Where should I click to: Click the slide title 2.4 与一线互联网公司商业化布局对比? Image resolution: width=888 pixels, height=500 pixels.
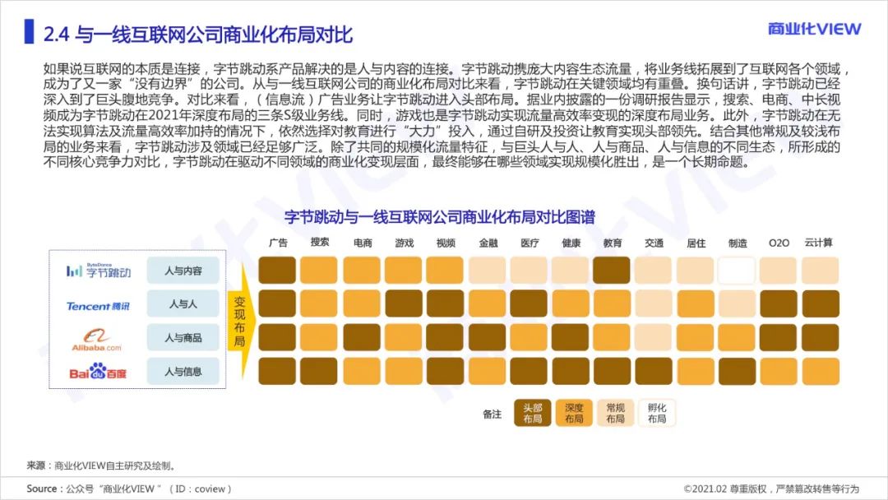tap(198, 34)
